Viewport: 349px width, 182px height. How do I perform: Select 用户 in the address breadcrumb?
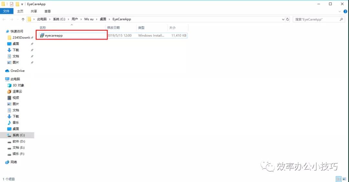75,19
